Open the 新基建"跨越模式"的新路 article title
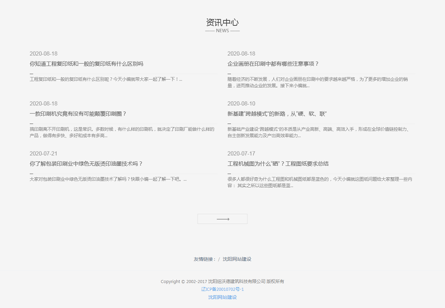 pos(277,114)
